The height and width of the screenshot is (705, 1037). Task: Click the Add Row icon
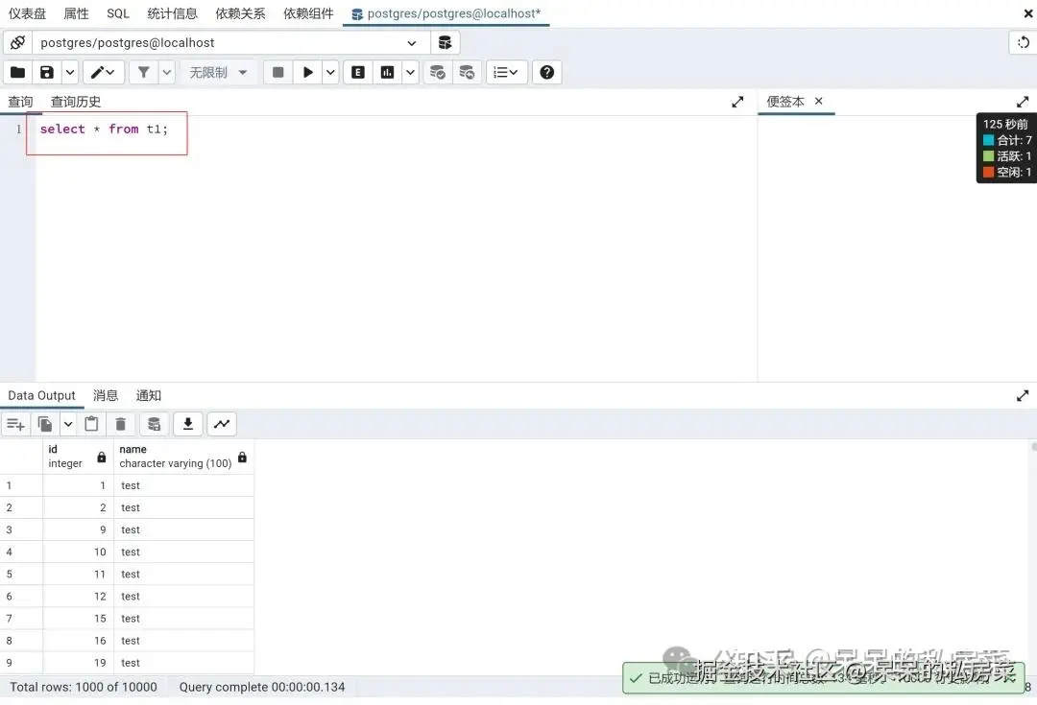[15, 424]
